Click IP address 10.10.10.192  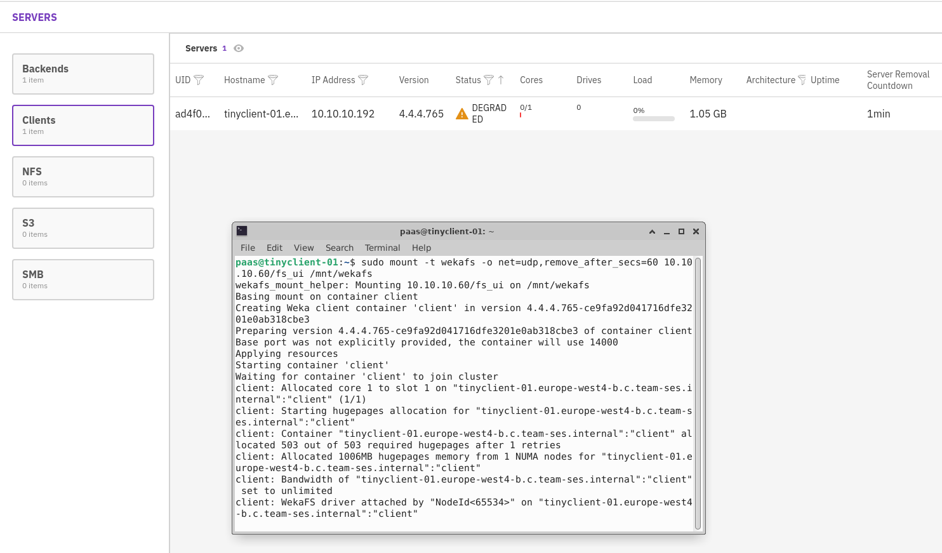[x=343, y=114]
